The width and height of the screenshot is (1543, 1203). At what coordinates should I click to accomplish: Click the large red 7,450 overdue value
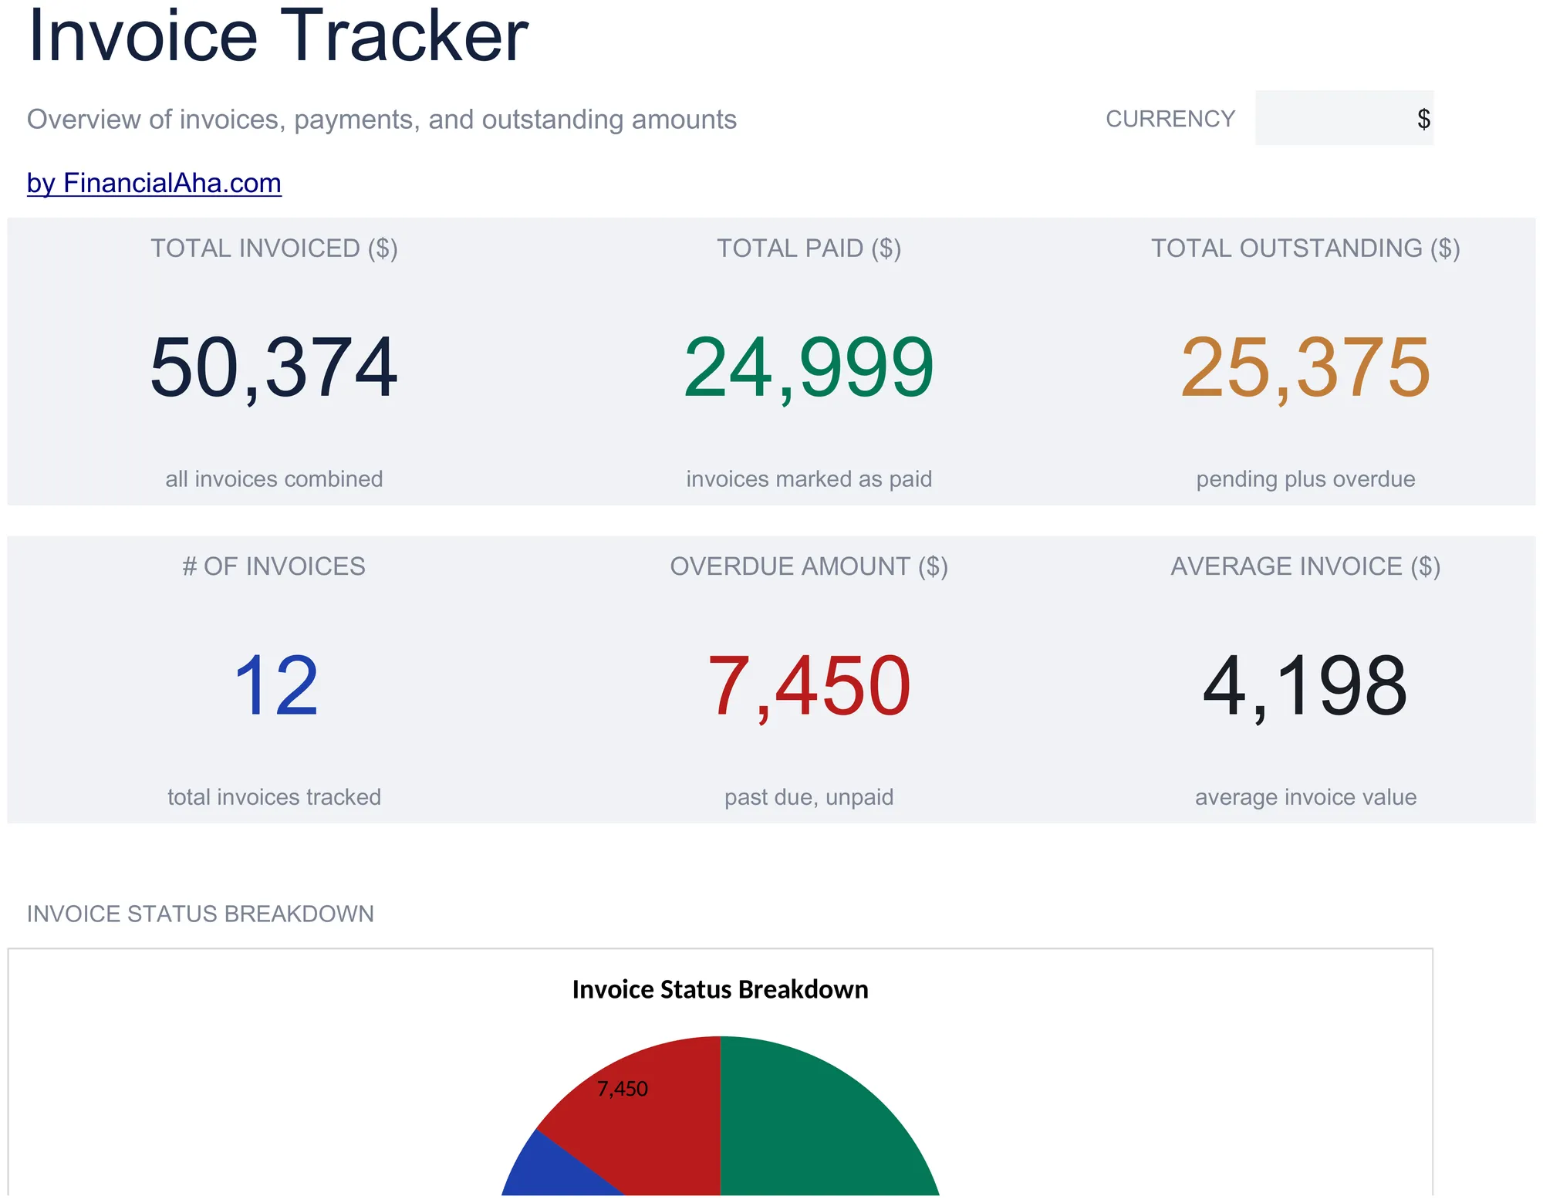click(809, 687)
